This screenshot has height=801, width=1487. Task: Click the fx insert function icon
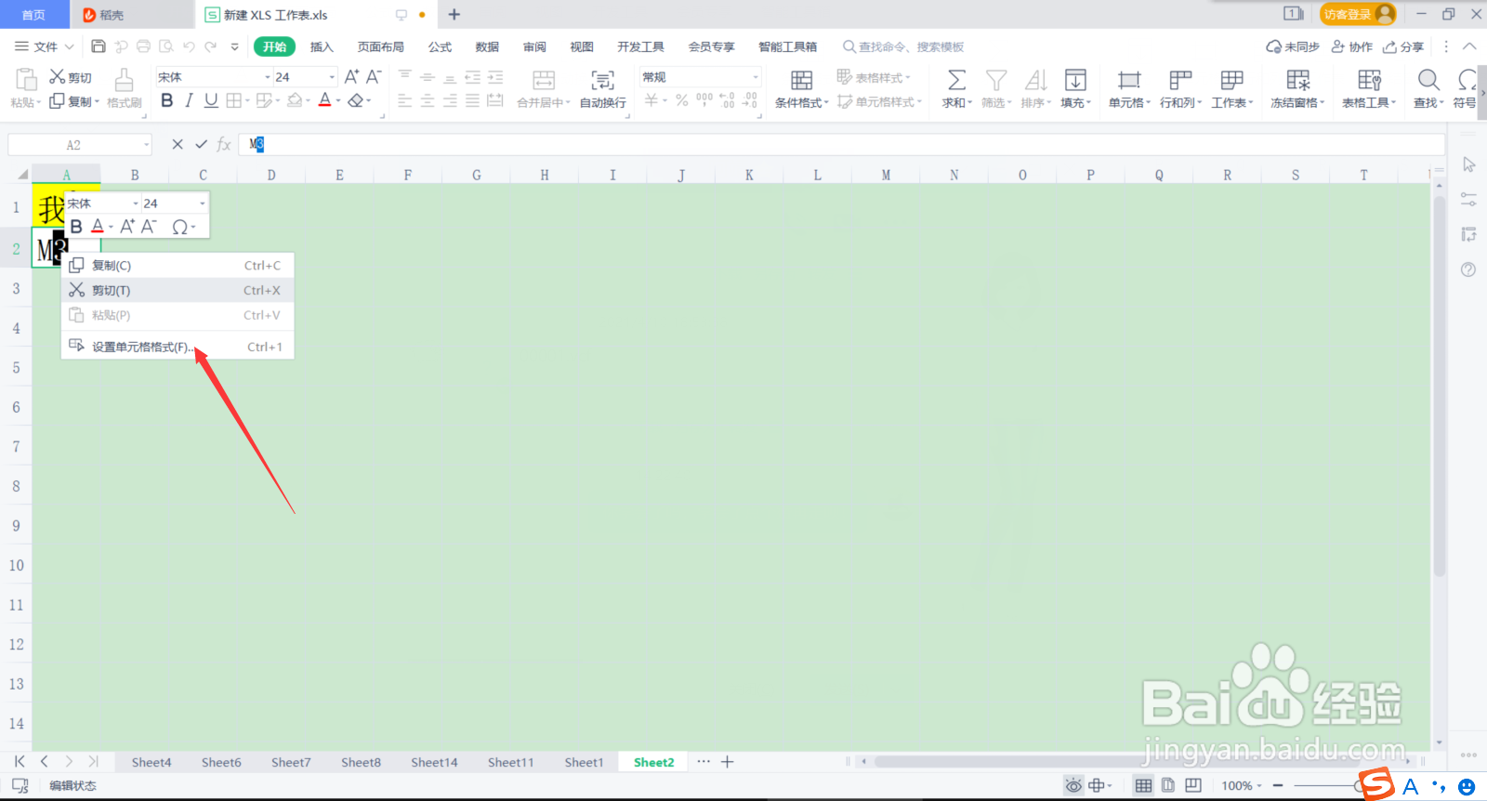pyautogui.click(x=224, y=144)
